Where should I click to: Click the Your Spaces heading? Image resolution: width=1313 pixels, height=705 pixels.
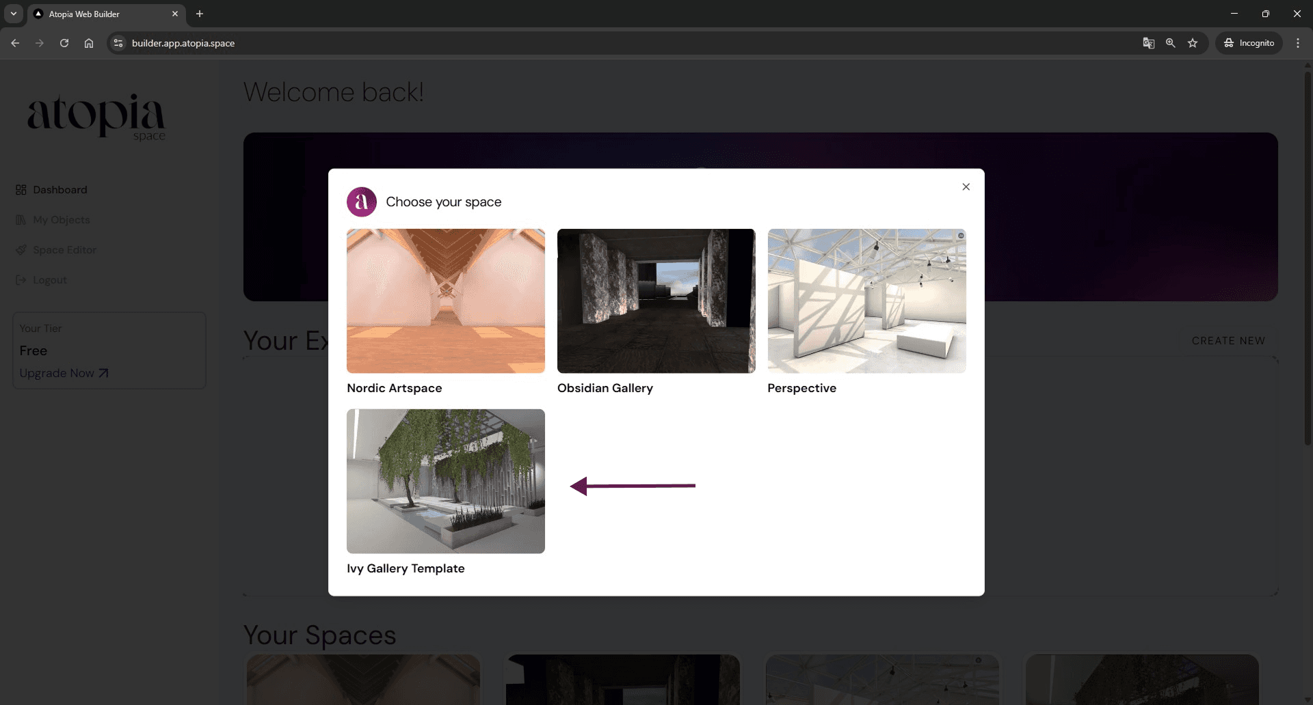pos(320,635)
